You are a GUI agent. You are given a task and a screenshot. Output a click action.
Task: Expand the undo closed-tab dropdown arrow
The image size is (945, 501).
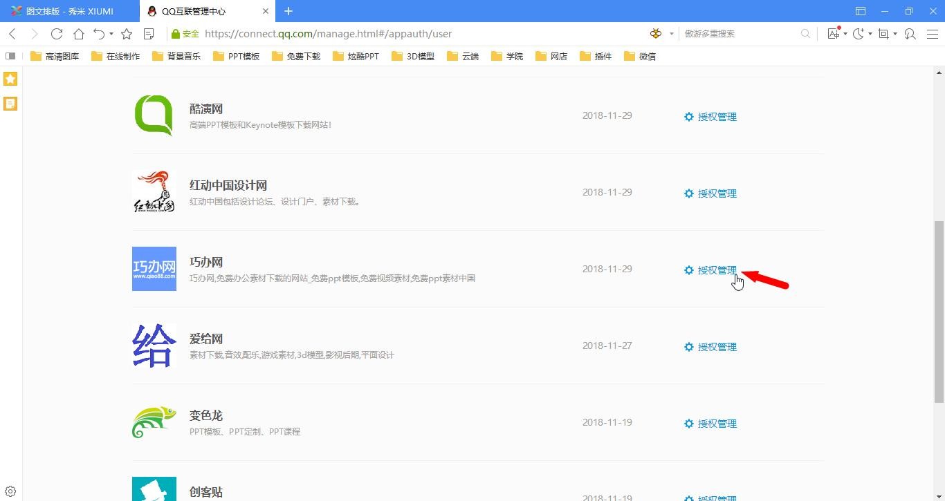[x=111, y=34]
